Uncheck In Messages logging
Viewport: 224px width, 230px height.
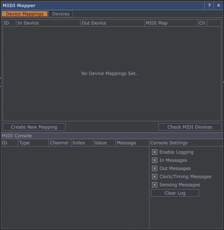pyautogui.click(x=155, y=160)
